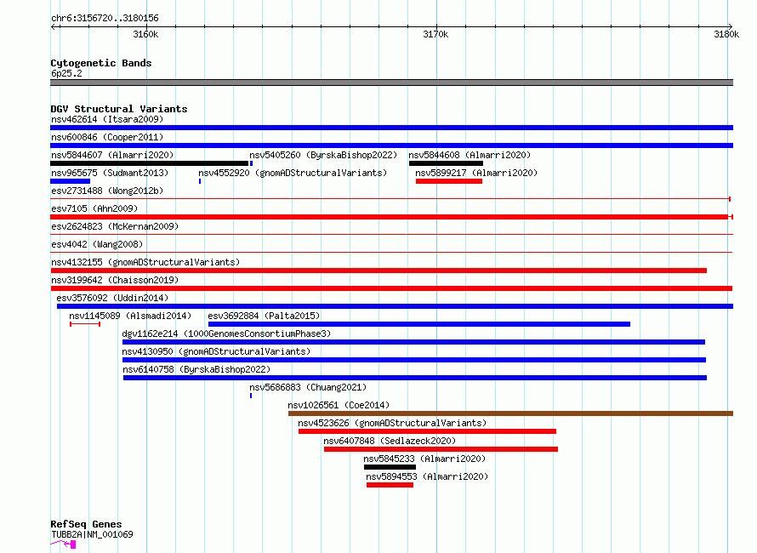
Task: Click the tiny blue mark under nsv4552920
Action: tap(200, 181)
